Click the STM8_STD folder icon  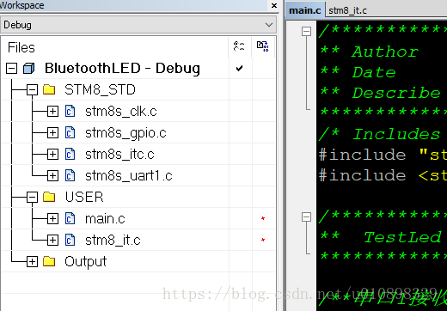point(49,89)
